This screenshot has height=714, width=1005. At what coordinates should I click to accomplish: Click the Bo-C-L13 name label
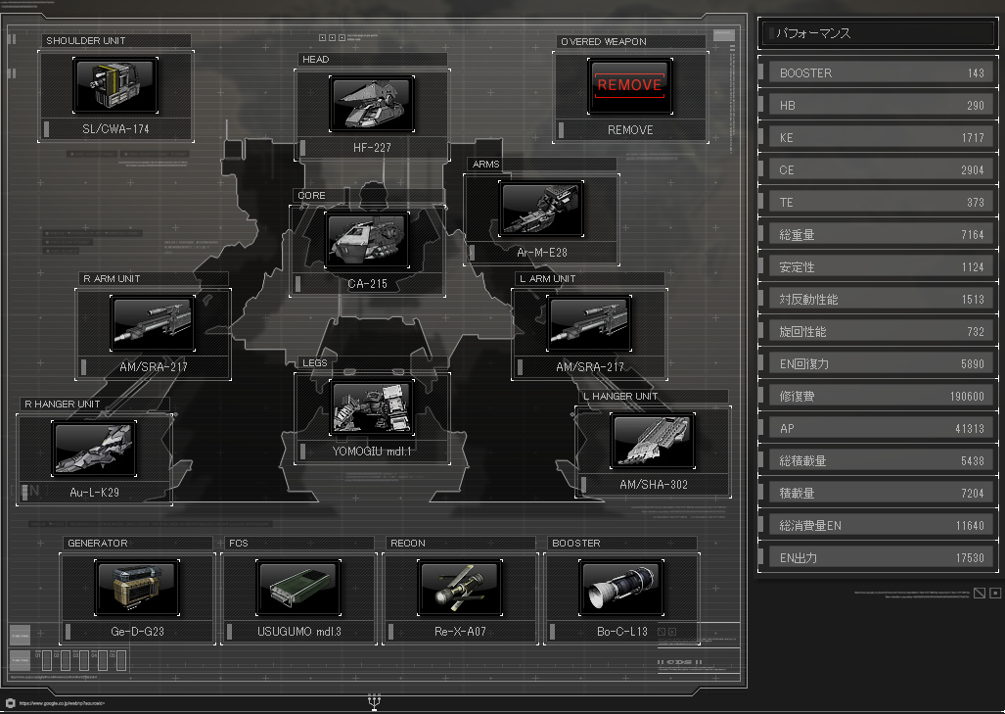pos(621,632)
